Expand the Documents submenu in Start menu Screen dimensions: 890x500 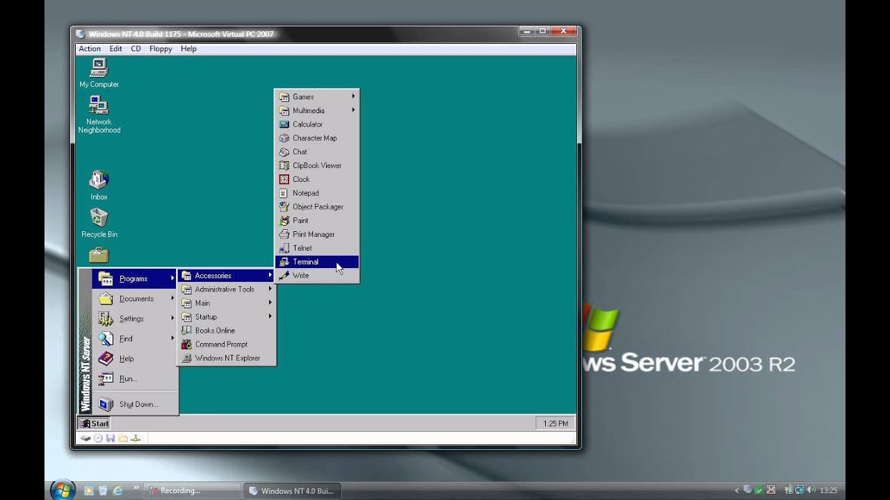tap(135, 299)
